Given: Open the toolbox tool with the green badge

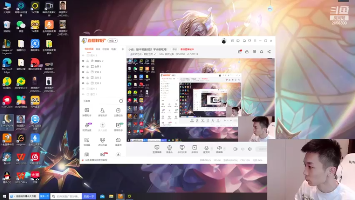Looking at the screenshot, I should [118, 127].
